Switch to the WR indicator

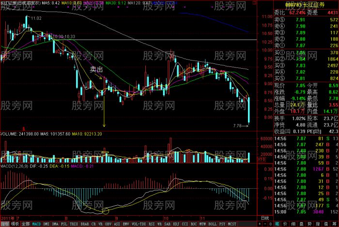tap(159, 224)
